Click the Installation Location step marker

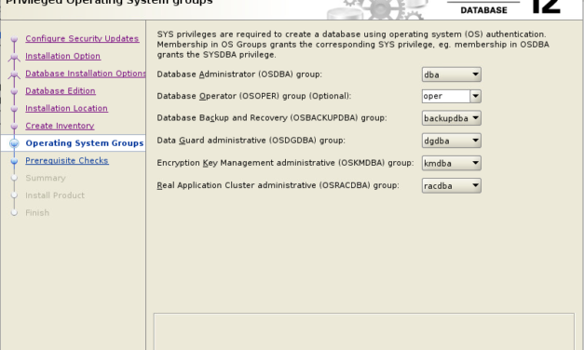[x=14, y=109]
